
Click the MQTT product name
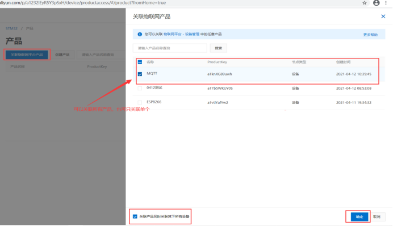pyautogui.click(x=152, y=73)
